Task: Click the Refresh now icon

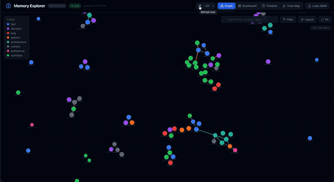Action: pos(200,6)
